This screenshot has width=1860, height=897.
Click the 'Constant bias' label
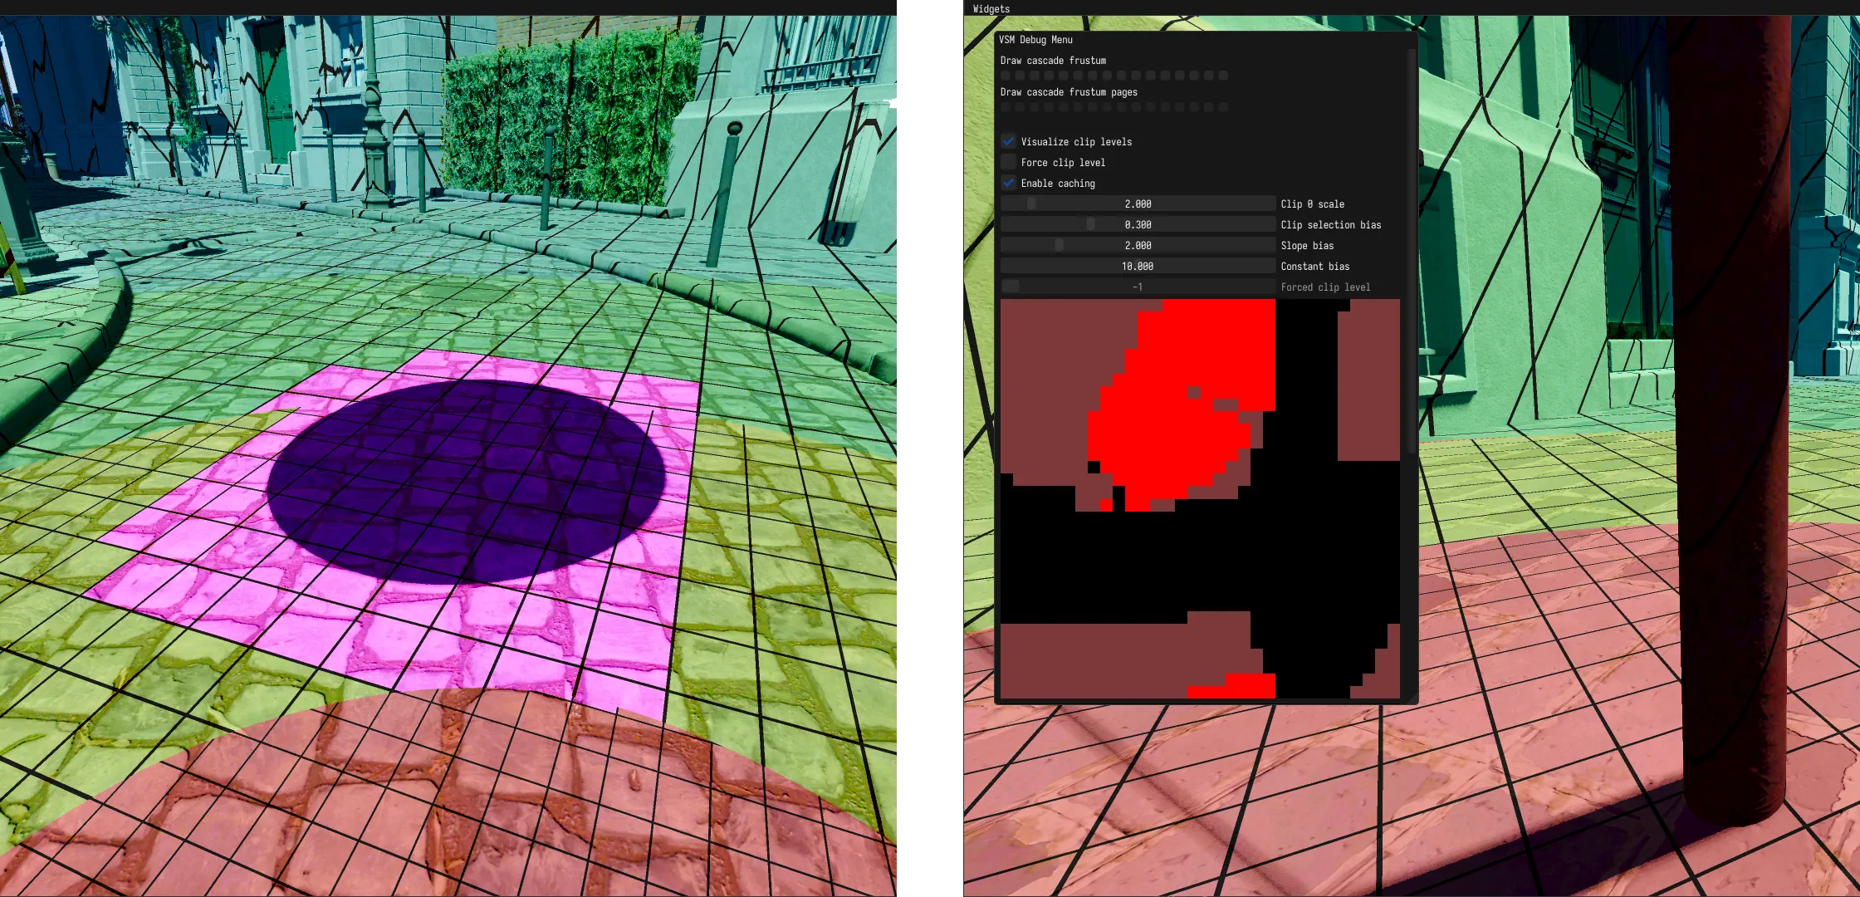1315,267
